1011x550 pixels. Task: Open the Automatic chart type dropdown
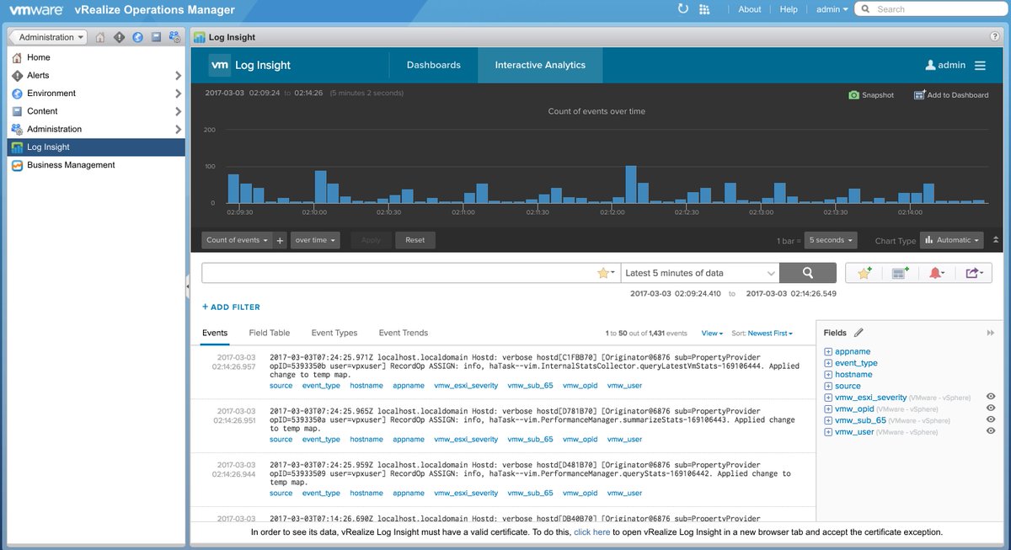[x=952, y=240]
